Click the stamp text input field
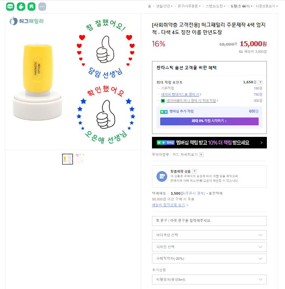Screen dimensions: 285x289 click(x=209, y=221)
